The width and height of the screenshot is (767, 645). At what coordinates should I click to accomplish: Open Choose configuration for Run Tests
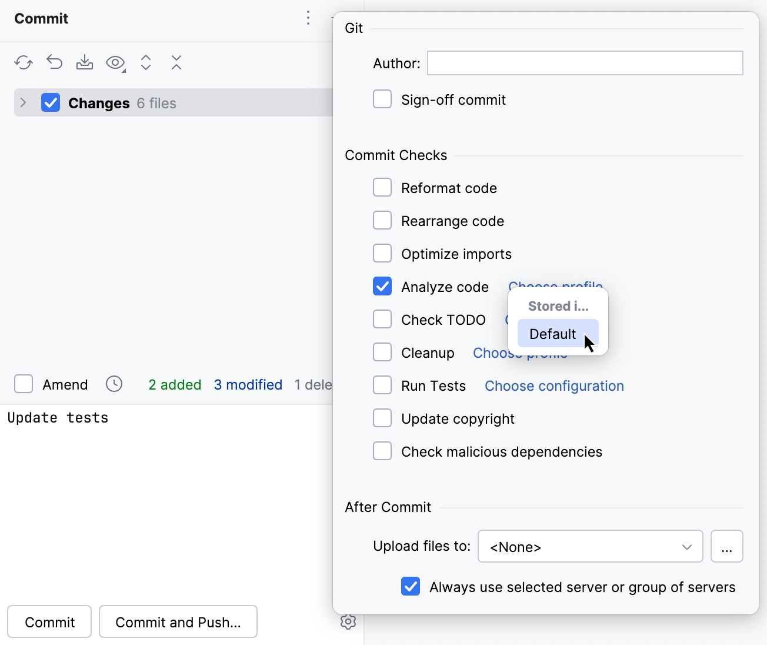click(553, 385)
